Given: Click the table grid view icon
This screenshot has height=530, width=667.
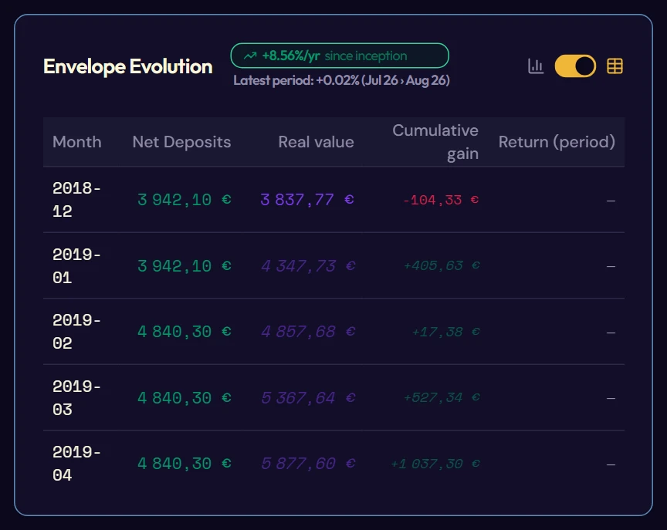Looking at the screenshot, I should click(615, 66).
